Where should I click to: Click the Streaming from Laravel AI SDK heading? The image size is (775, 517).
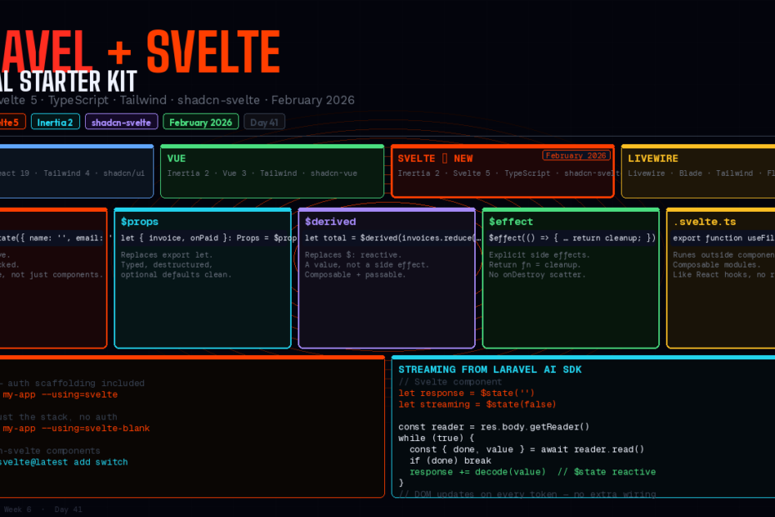coord(490,369)
